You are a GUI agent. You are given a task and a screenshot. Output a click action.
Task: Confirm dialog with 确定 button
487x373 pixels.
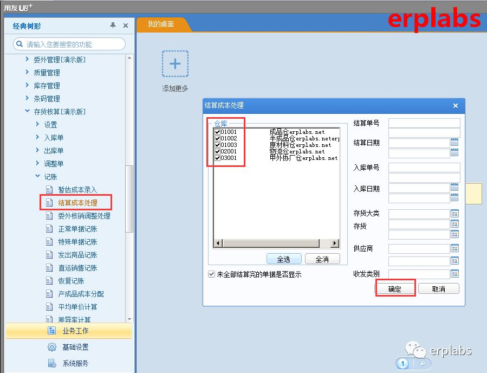click(x=395, y=289)
